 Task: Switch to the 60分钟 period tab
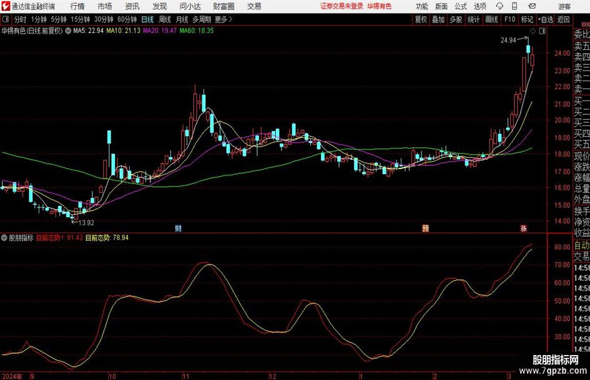point(127,19)
